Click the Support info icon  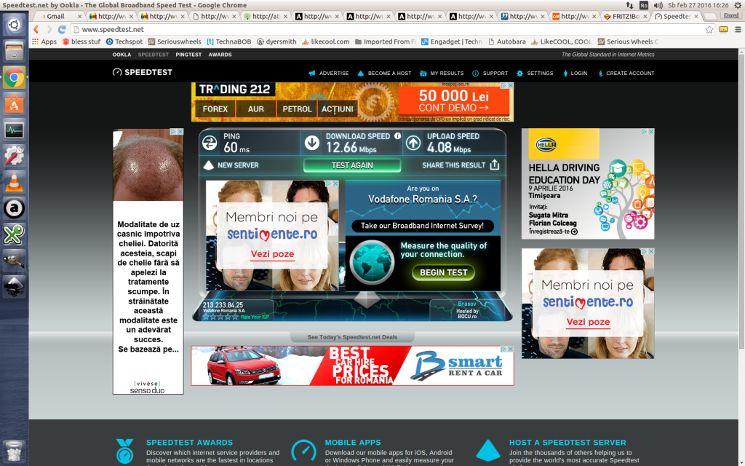(476, 73)
